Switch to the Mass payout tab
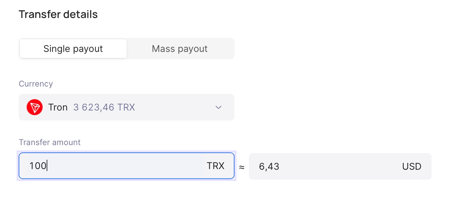This screenshot has height=201, width=449. (180, 49)
